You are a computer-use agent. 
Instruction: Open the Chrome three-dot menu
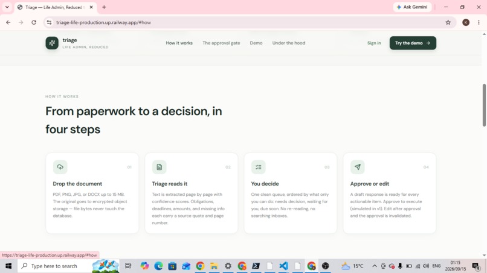479,22
